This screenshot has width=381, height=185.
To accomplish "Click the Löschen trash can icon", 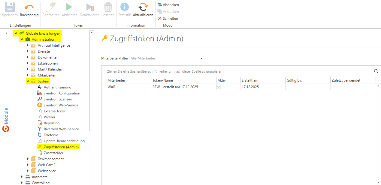I will pyautogui.click(x=108, y=7).
